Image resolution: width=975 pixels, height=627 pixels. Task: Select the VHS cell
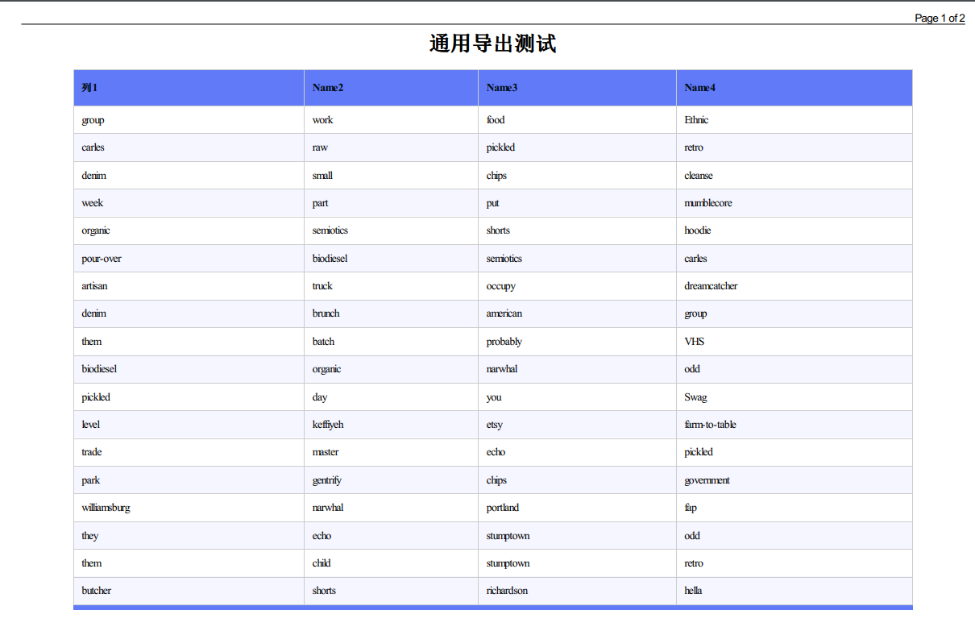point(695,341)
